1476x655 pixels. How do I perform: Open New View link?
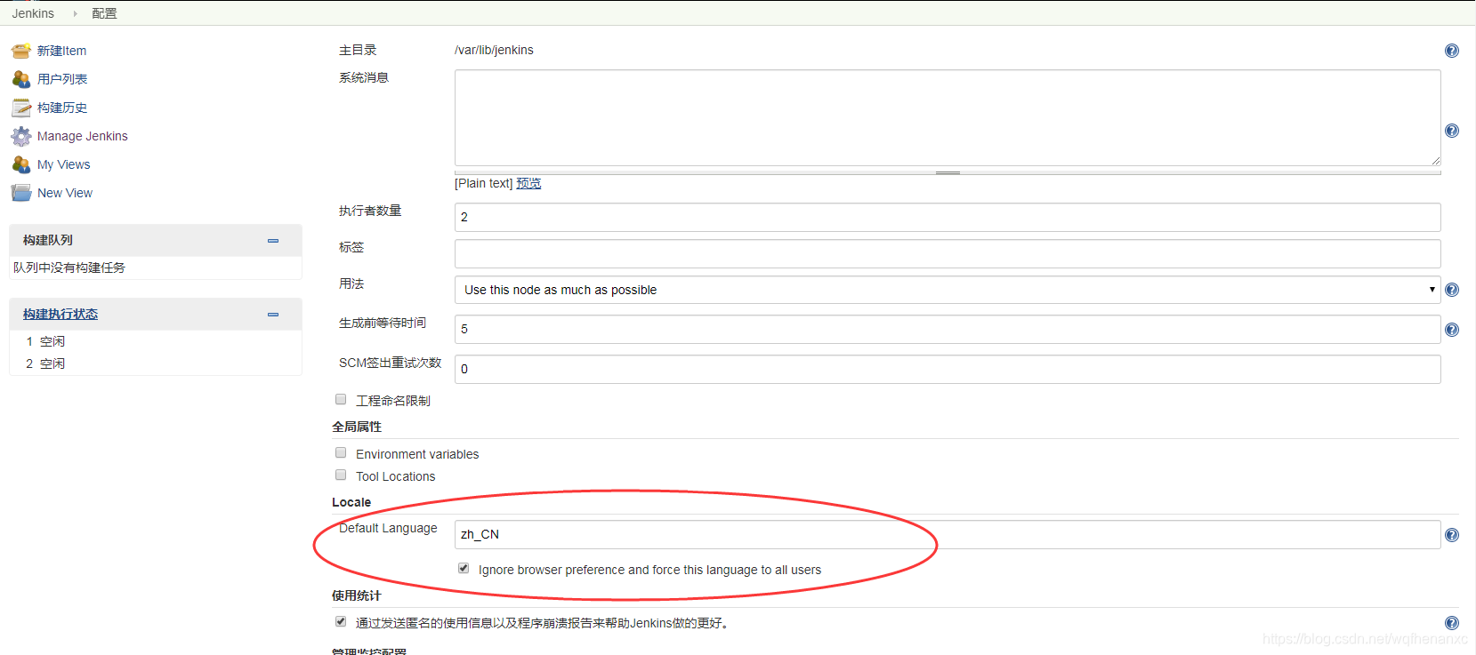65,193
